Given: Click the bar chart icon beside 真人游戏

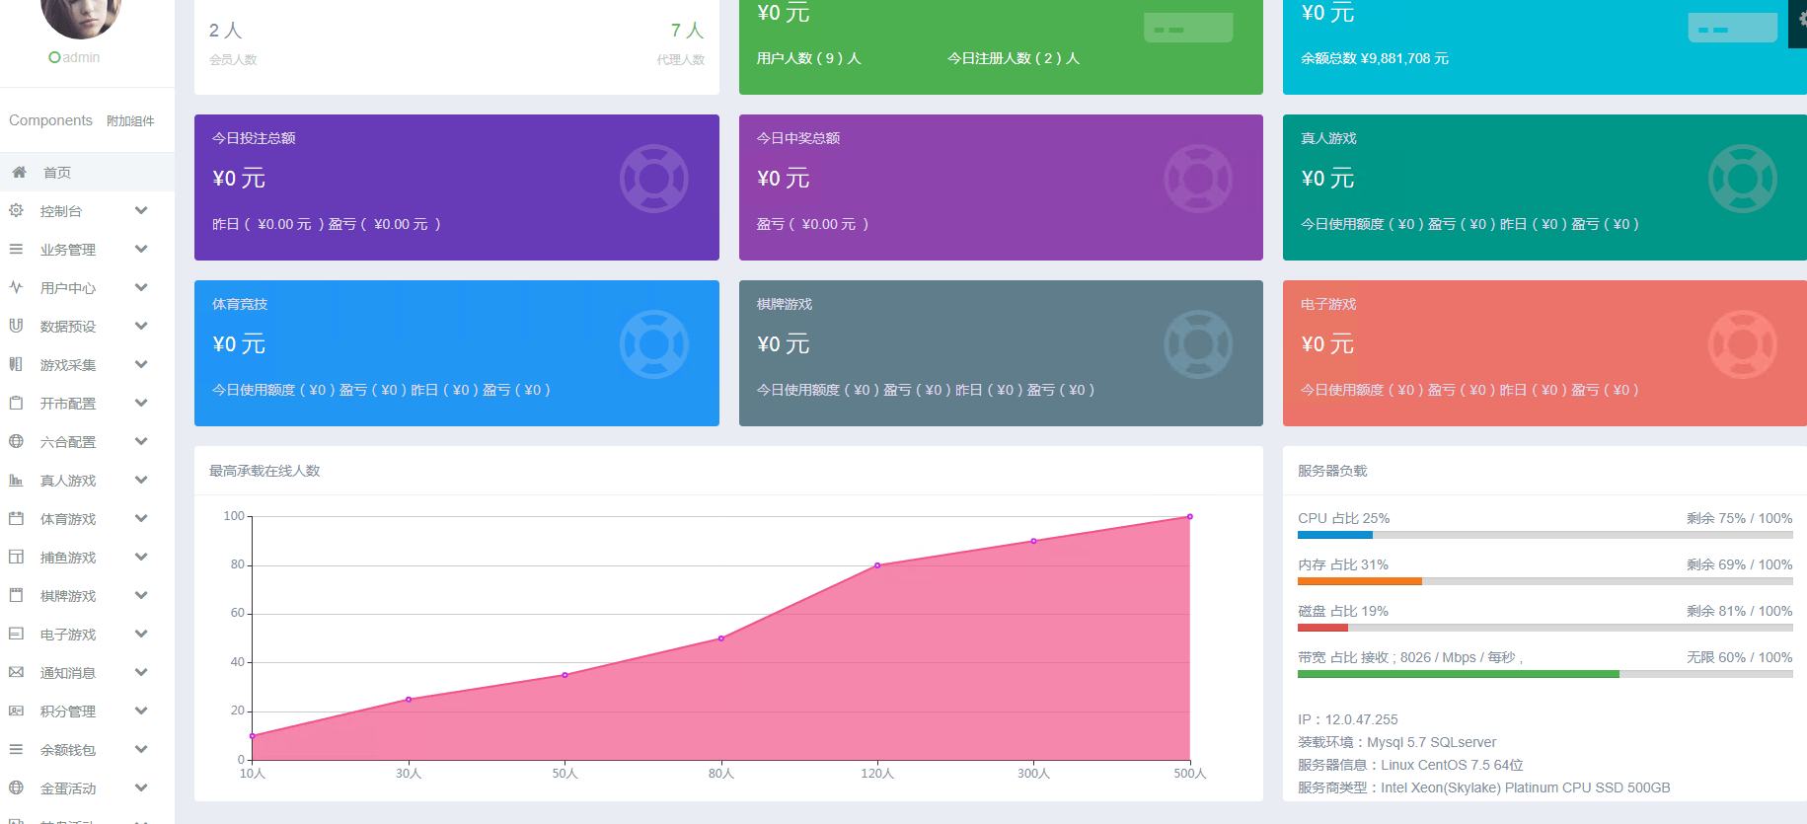Looking at the screenshot, I should (16, 480).
